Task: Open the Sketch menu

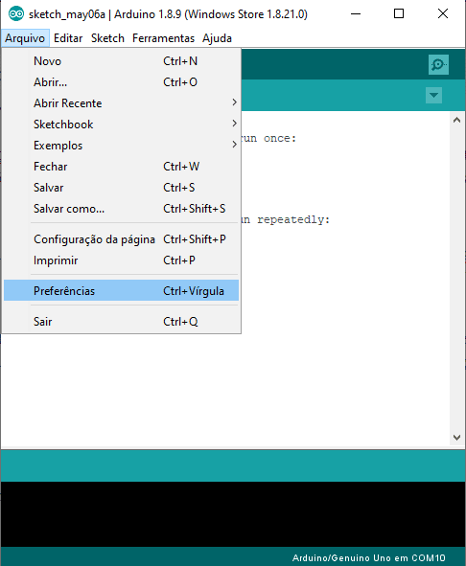Action: 107,38
